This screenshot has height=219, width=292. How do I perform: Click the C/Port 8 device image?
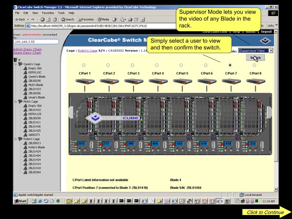(x=255, y=81)
